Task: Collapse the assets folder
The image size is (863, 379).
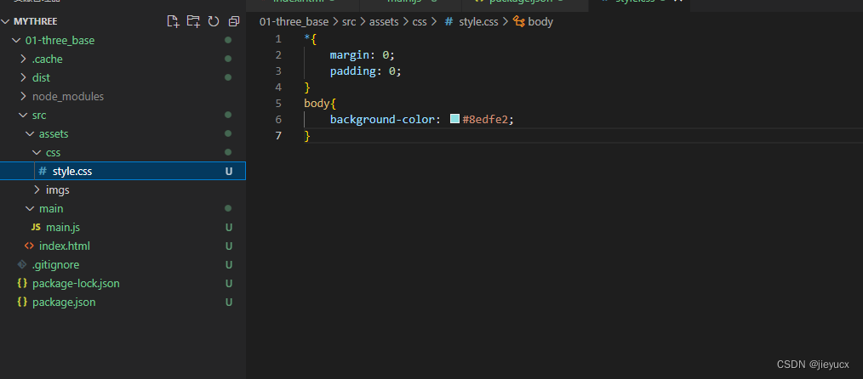Action: coord(30,133)
